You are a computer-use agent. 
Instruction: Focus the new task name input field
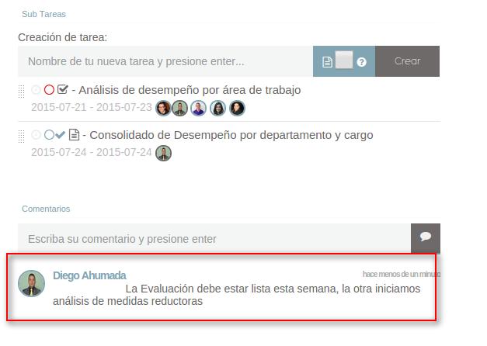pos(165,61)
